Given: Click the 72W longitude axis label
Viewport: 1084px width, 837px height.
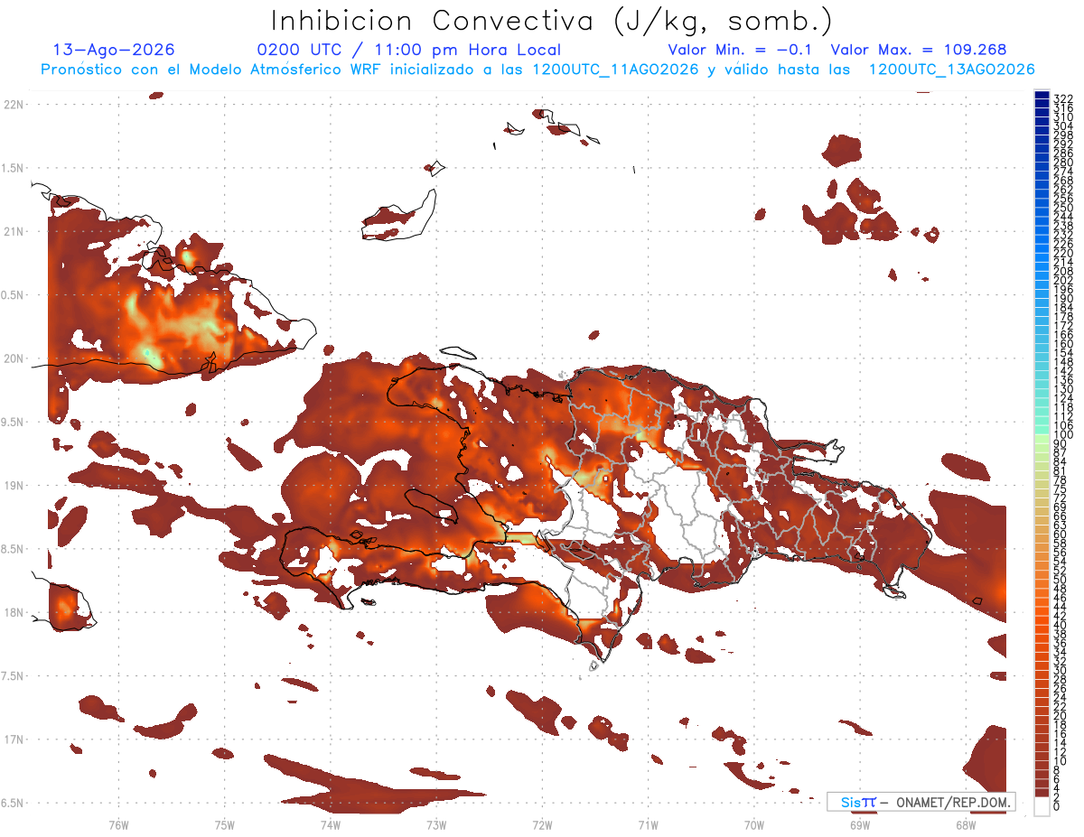Looking at the screenshot, I should (x=542, y=824).
